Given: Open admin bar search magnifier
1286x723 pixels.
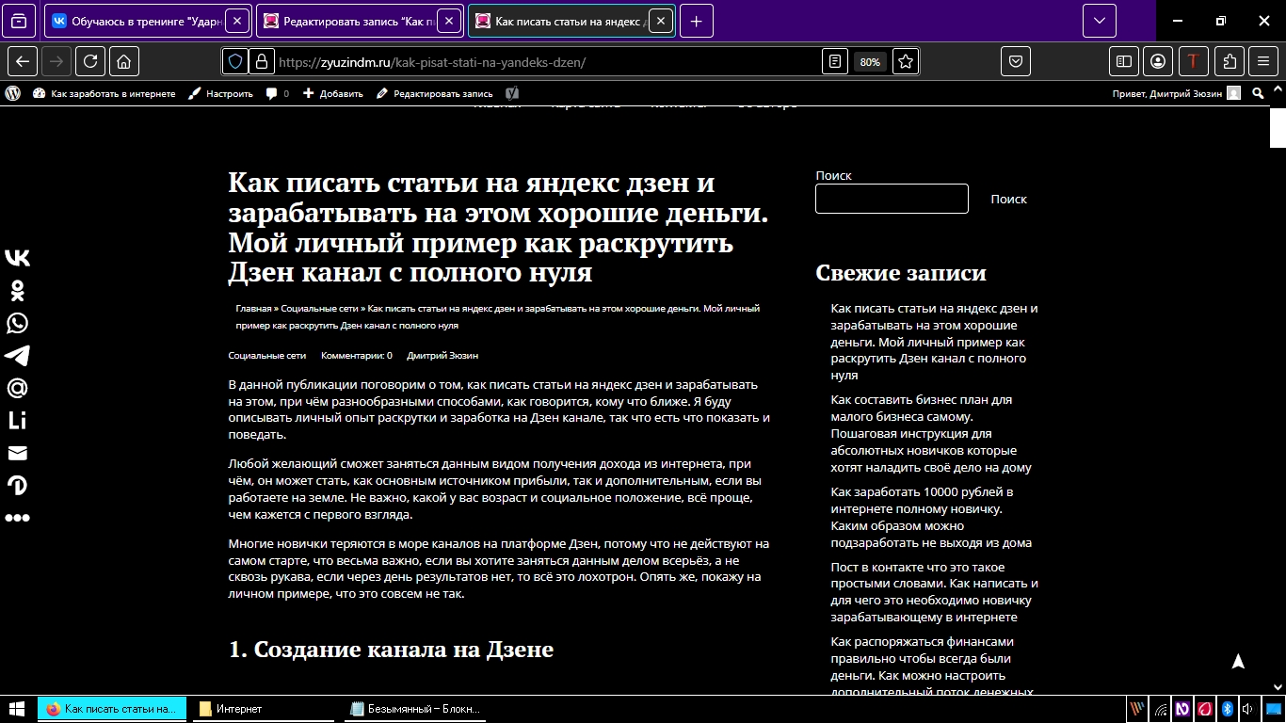Looking at the screenshot, I should pyautogui.click(x=1260, y=93).
